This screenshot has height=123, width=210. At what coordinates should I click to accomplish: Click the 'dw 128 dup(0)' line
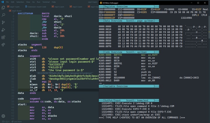pos(46,48)
